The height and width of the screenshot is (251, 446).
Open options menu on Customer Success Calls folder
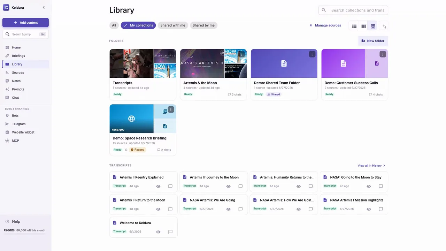pos(383,54)
